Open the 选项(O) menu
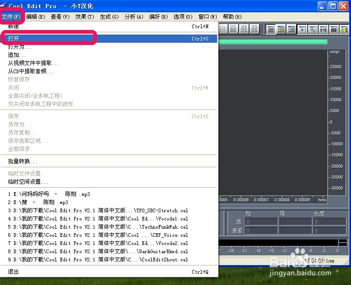This screenshot has height=285, width=351. (x=183, y=16)
